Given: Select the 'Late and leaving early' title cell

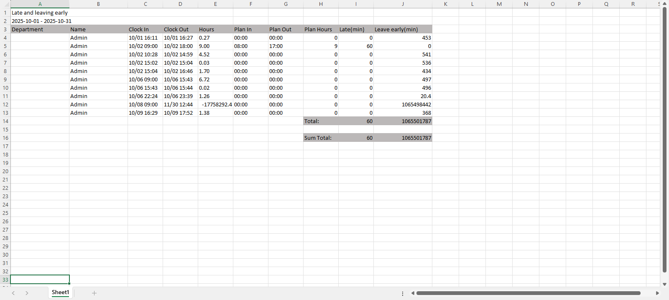Looking at the screenshot, I should [40, 13].
